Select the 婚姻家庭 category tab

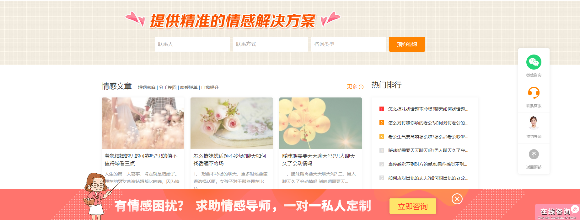[147, 87]
